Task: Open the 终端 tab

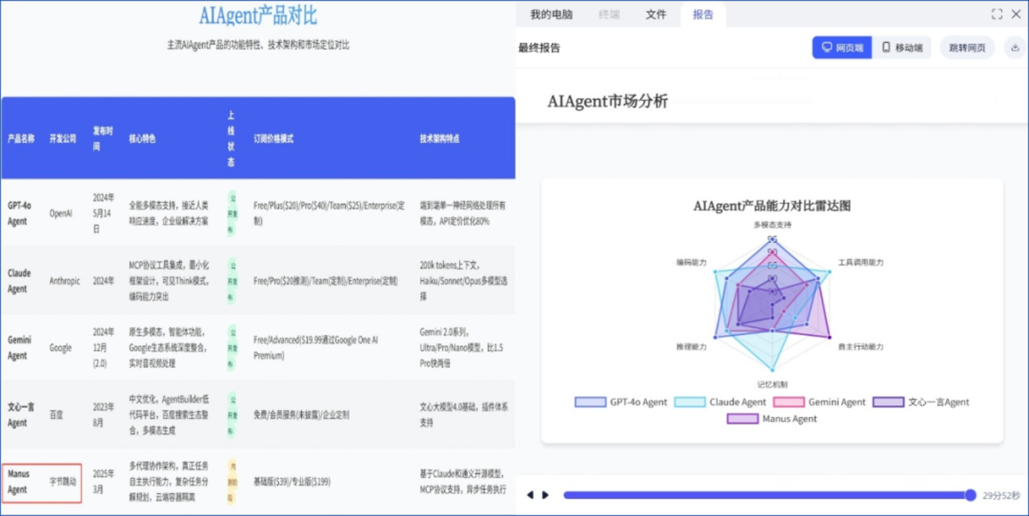Action: (609, 14)
